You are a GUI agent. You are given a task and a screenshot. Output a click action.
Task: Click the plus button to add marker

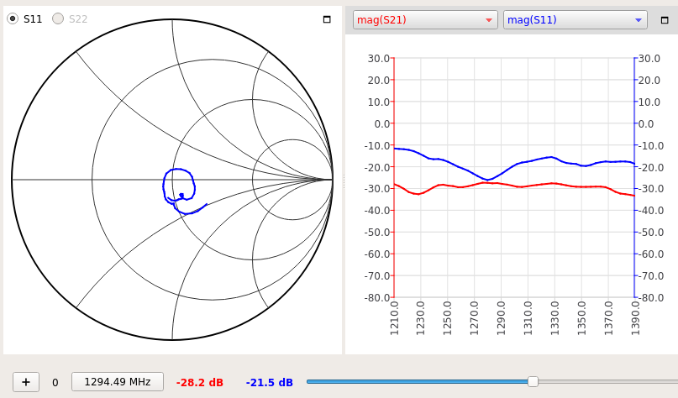26,382
